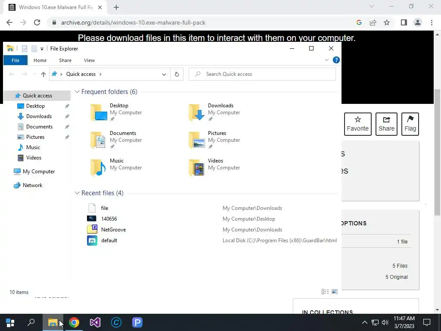Image resolution: width=441 pixels, height=331 pixels.
Task: Open the Chrome side panel icon
Action: tap(404, 22)
